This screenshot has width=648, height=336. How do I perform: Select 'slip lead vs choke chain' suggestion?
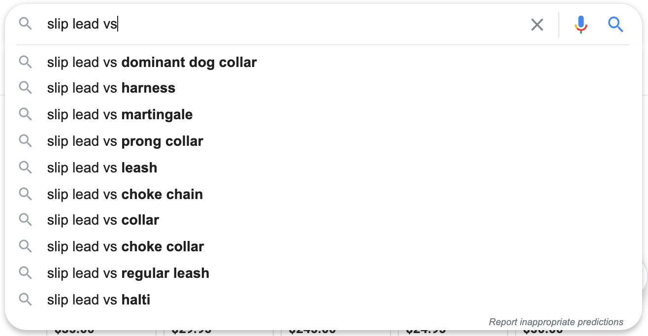[x=324, y=194]
